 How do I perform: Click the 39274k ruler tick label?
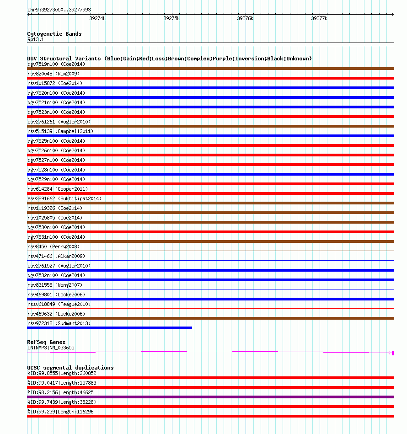pyautogui.click(x=97, y=19)
